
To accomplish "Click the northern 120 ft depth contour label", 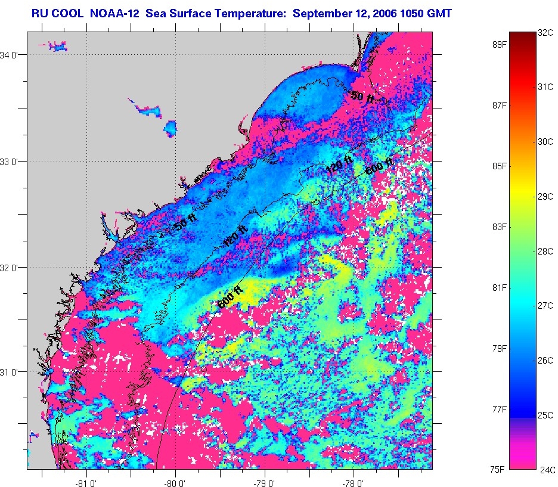I will click(x=339, y=167).
